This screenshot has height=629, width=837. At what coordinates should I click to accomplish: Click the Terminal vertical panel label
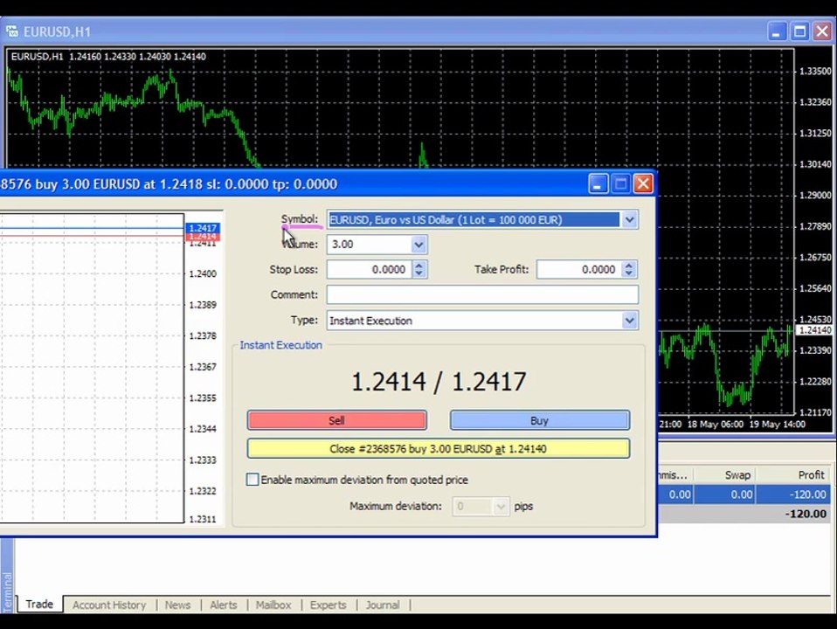tap(7, 591)
